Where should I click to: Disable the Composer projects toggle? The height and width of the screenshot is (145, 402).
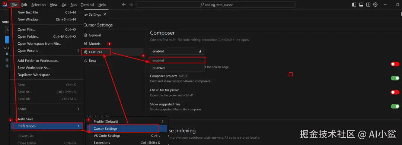pos(395,78)
